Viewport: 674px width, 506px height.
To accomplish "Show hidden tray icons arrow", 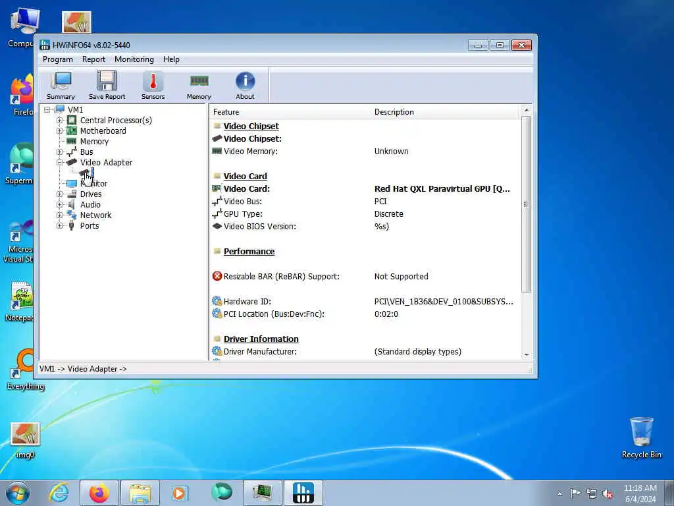I will (x=559, y=493).
